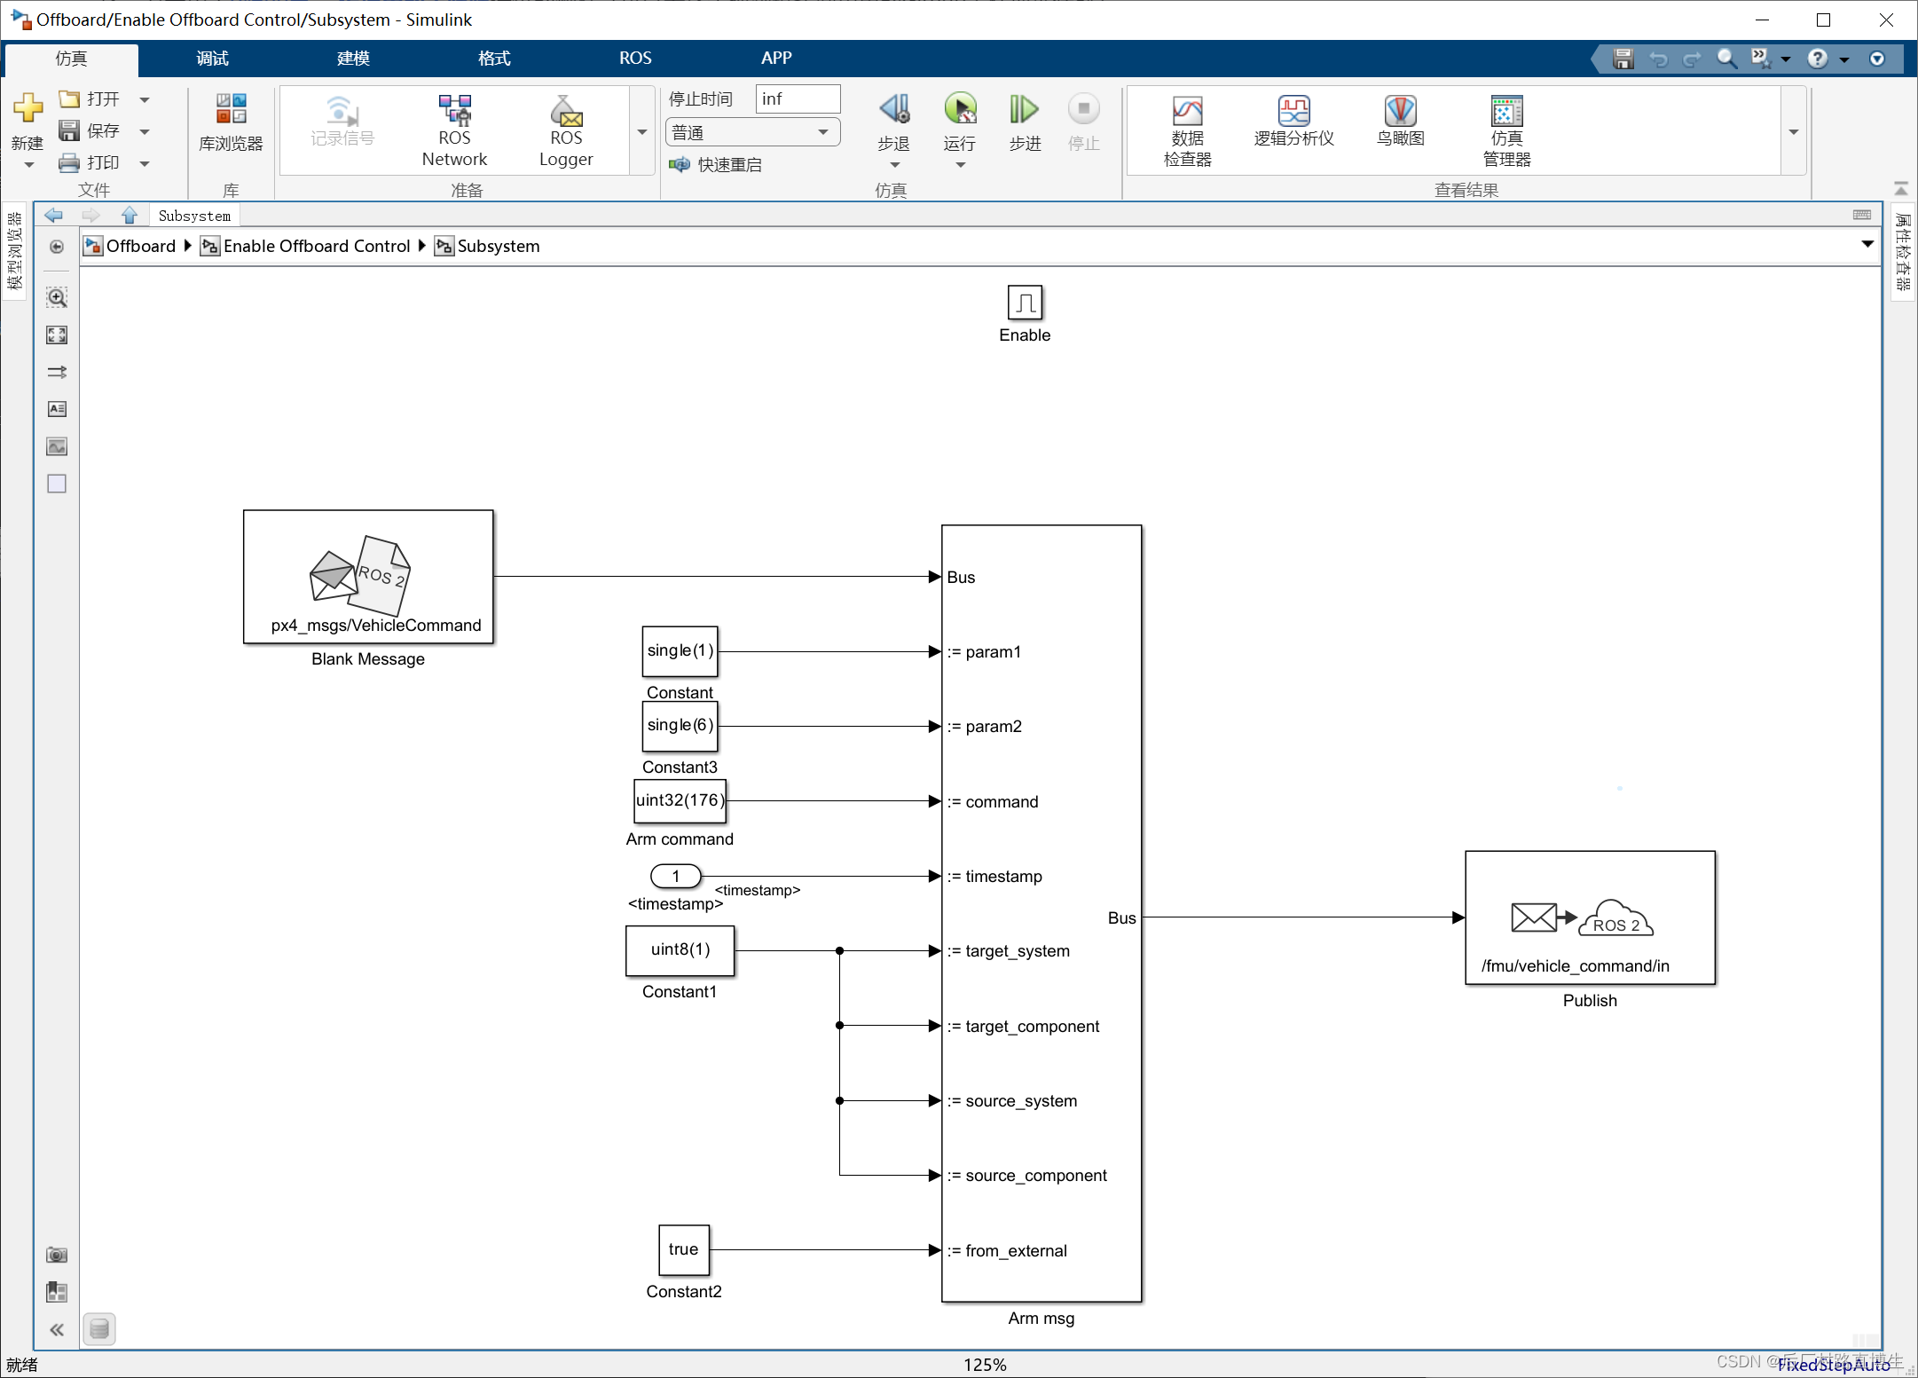Open the APP tab
Viewport: 1918px width, 1378px height.
pos(776,59)
